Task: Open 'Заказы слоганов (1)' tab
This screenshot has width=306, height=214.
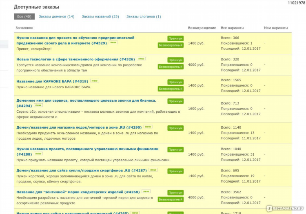Action: point(144,17)
